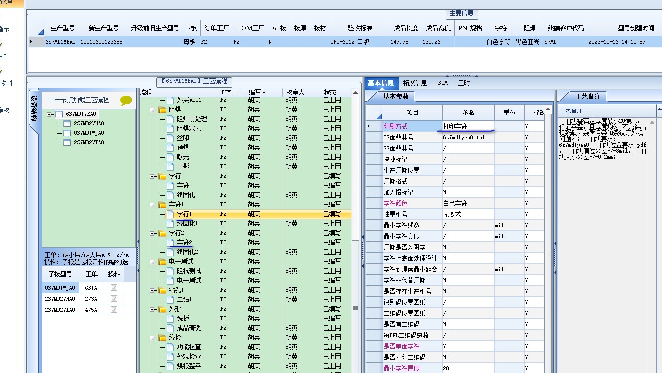This screenshot has width=662, height=373.
Task: Select the 2S7MD2VHA0 child node icon
Action: (67, 124)
